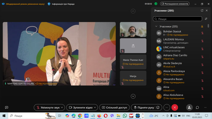Click the participant search field Пошук
This screenshot has width=212, height=119.
[177, 19]
